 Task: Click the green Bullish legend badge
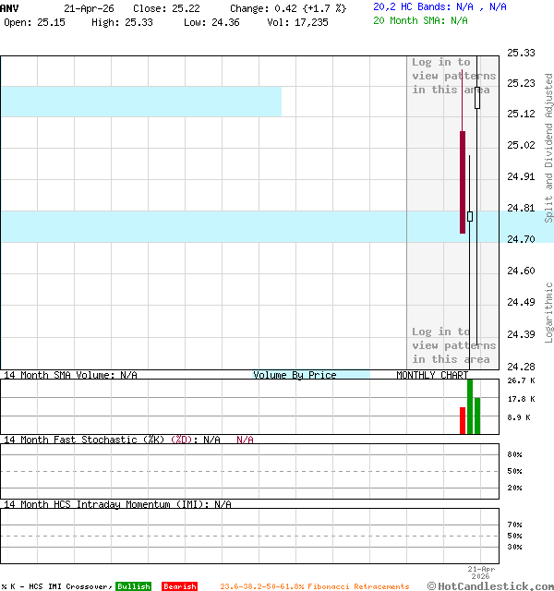pos(133,586)
